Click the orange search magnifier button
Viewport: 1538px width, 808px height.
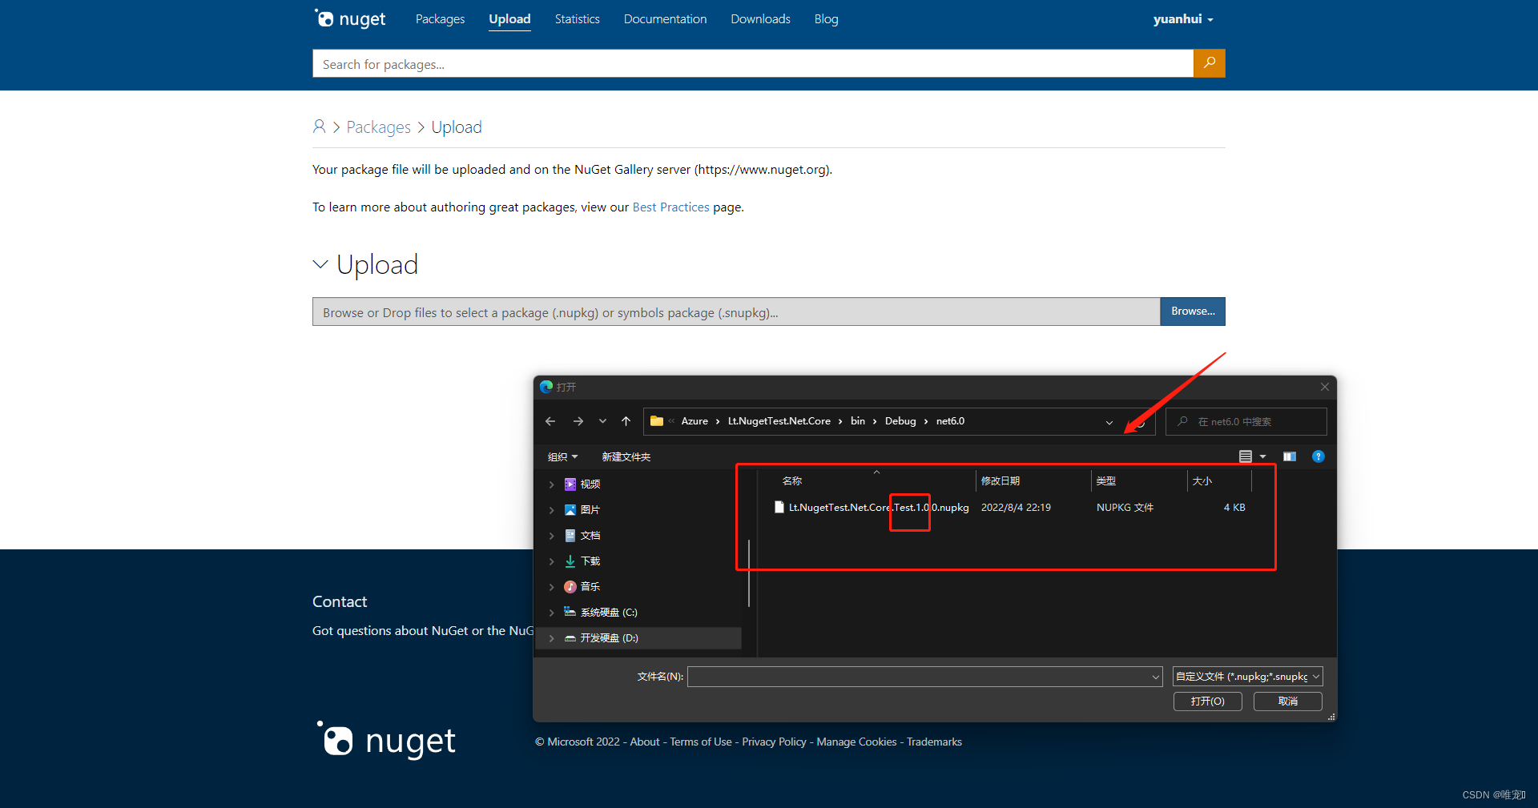[x=1209, y=63]
